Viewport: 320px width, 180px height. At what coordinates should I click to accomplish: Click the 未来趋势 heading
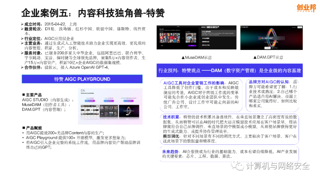(x=171, y=152)
